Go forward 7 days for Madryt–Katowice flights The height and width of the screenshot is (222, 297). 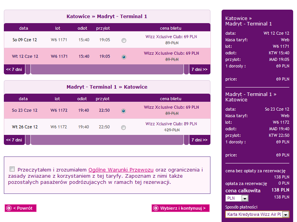200,140
